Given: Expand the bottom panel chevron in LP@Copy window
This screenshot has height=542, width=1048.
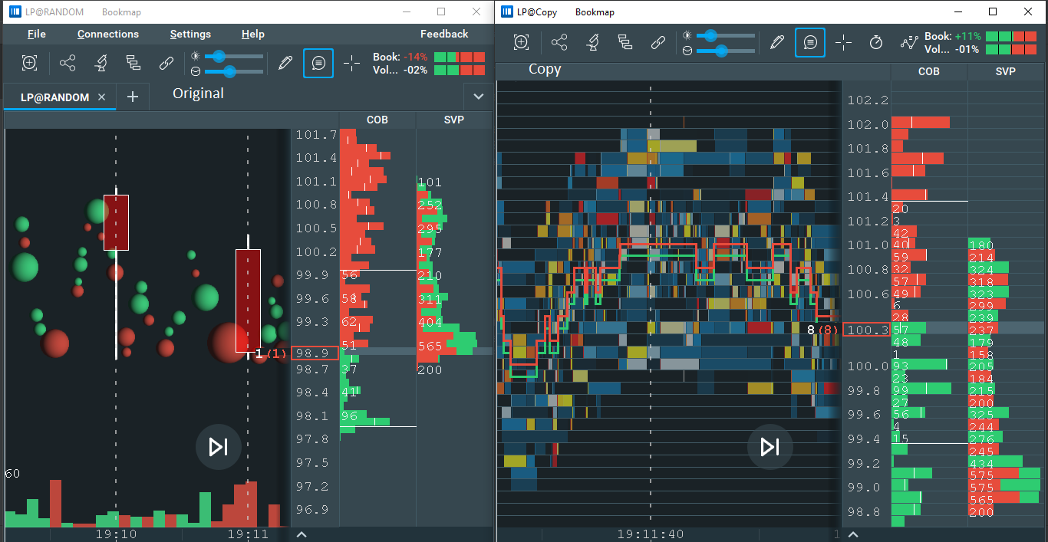Looking at the screenshot, I should (852, 534).
